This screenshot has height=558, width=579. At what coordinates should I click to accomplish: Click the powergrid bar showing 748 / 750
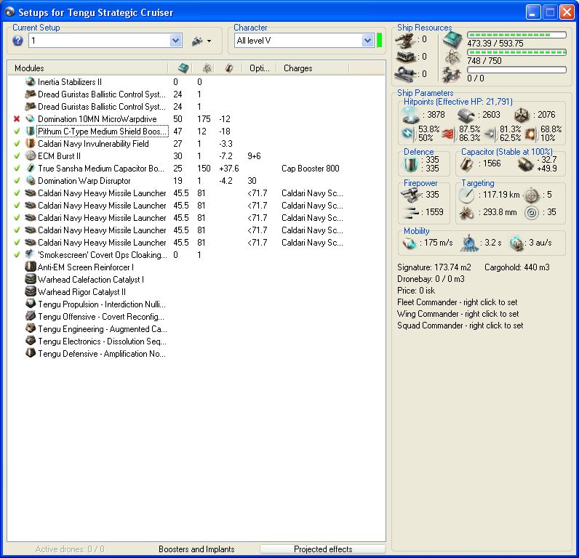[x=516, y=52]
